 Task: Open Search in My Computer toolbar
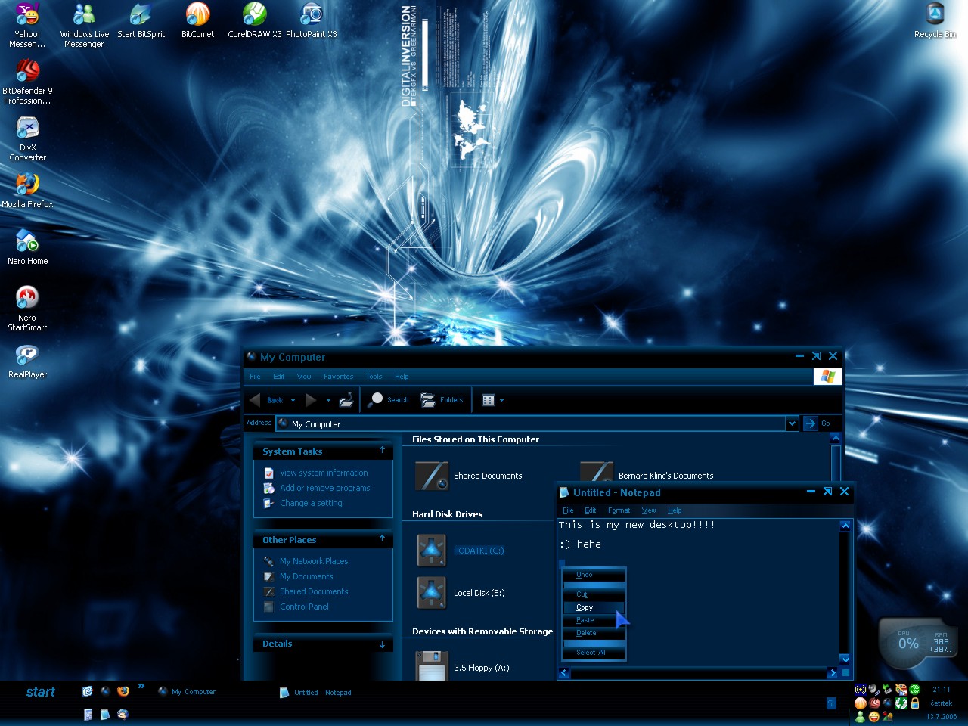point(388,400)
